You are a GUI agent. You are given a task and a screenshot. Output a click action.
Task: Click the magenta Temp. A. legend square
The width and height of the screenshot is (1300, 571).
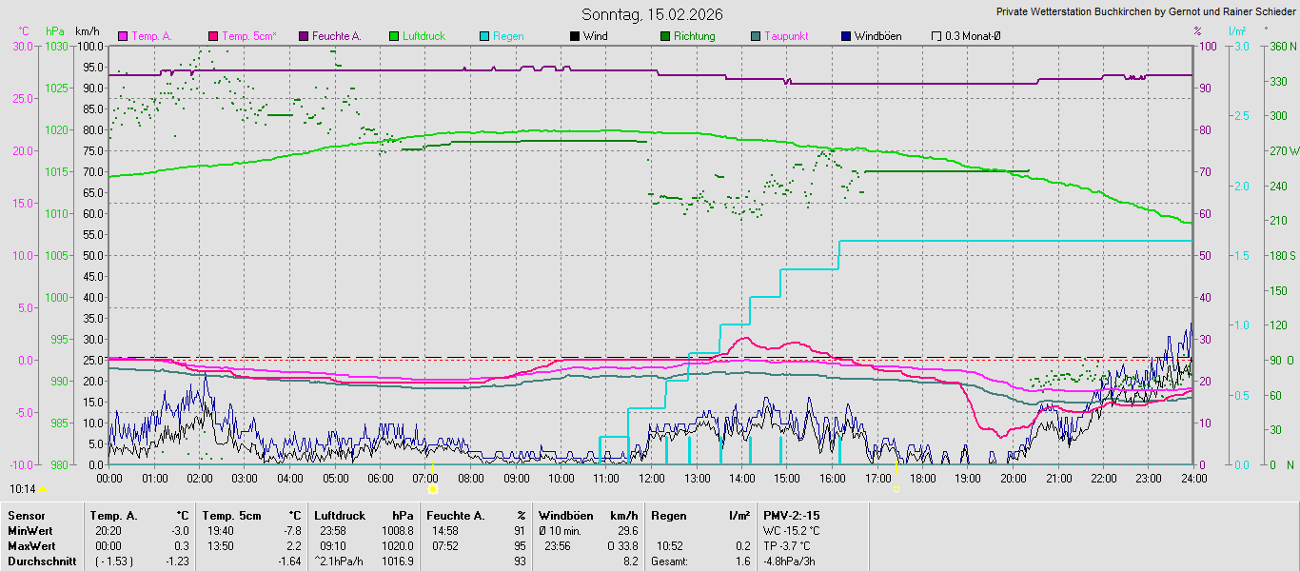click(123, 36)
